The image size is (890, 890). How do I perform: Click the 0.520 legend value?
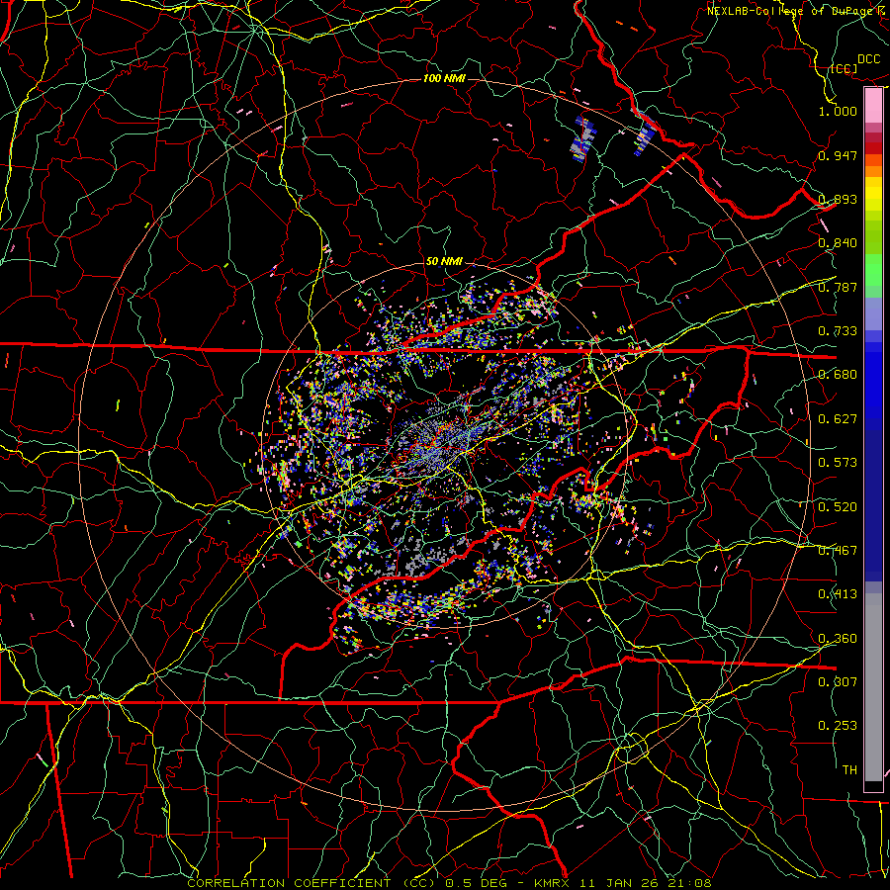(838, 507)
